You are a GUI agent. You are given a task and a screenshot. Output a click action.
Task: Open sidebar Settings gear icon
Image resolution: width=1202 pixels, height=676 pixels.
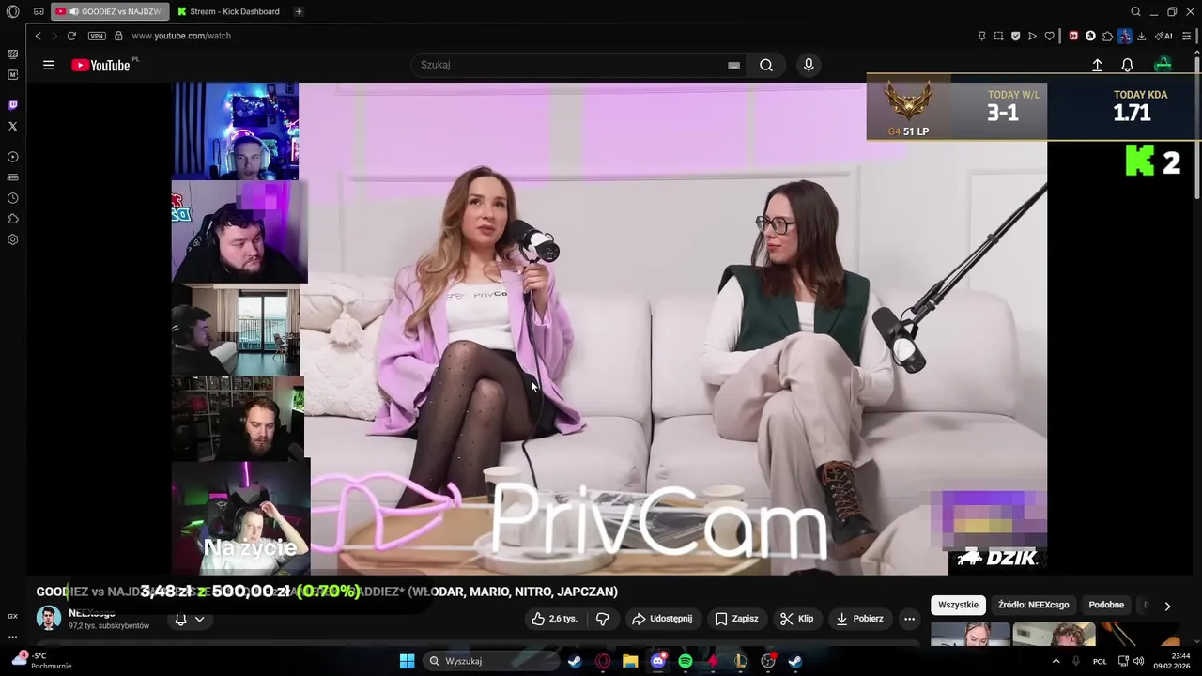tap(13, 239)
